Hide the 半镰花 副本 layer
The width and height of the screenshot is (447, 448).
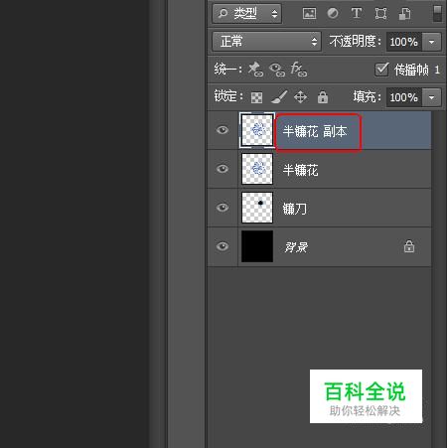click(x=223, y=130)
